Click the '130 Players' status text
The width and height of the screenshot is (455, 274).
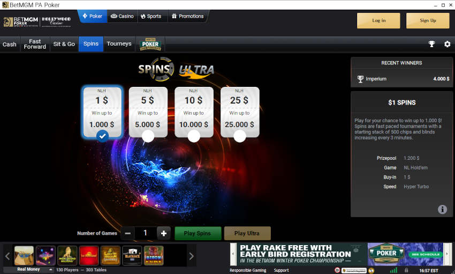tap(67, 270)
